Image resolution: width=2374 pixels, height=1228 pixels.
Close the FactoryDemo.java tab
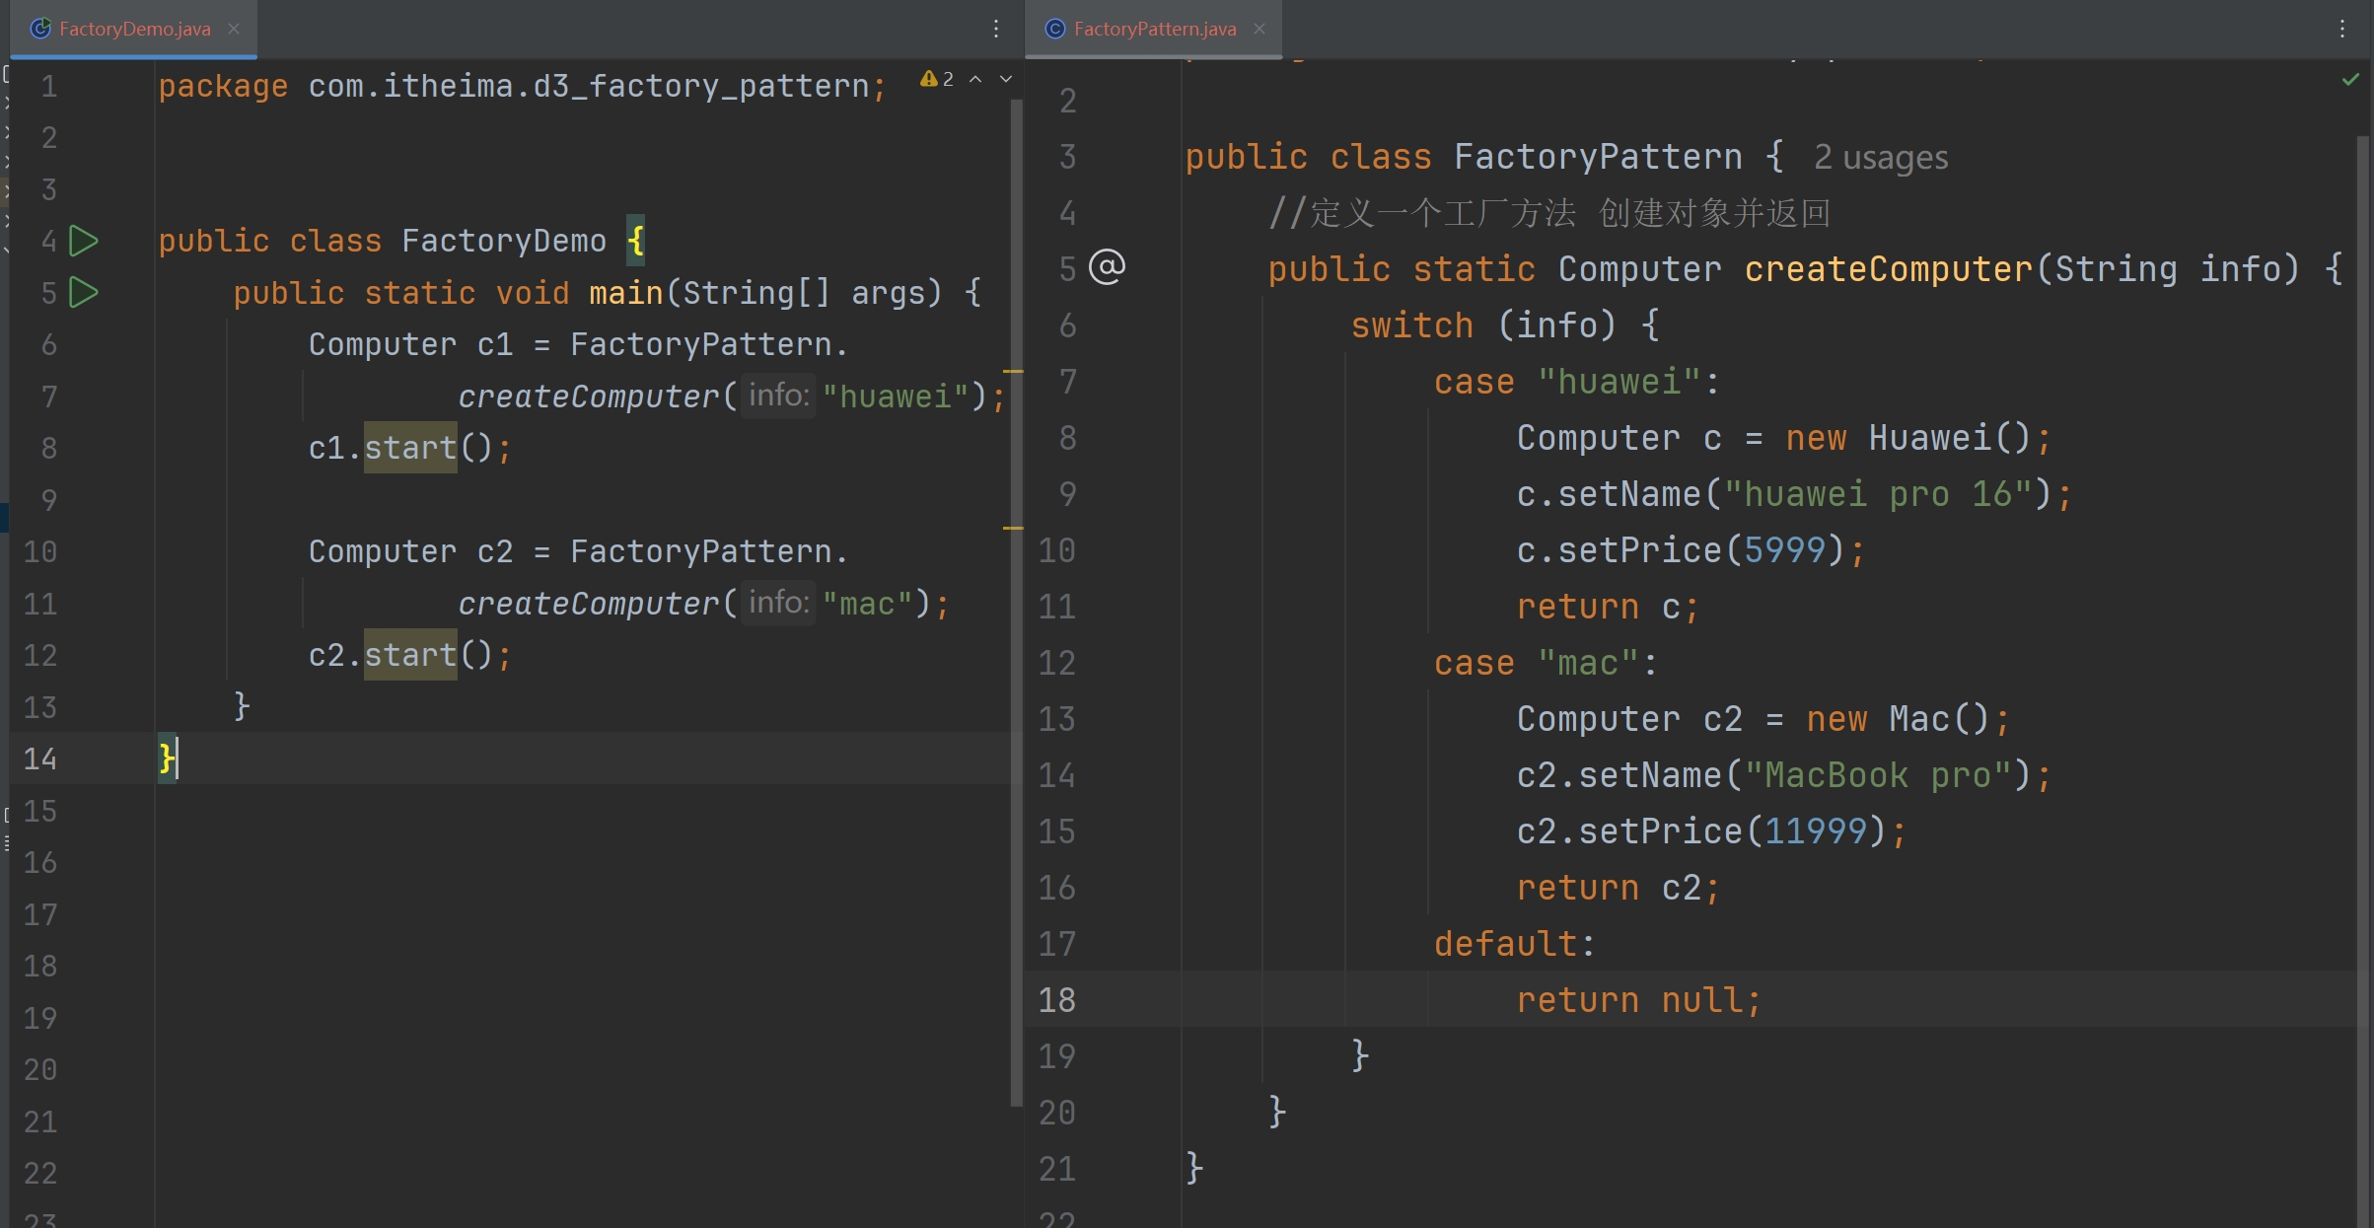234,29
